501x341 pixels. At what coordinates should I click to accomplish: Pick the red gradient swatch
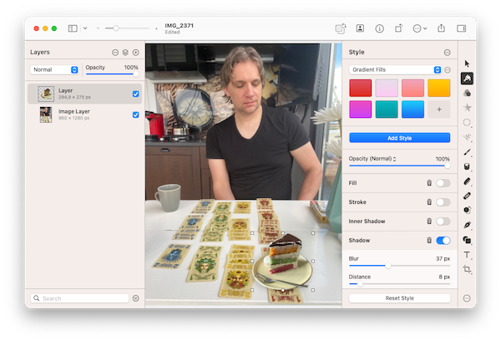pyautogui.click(x=361, y=88)
